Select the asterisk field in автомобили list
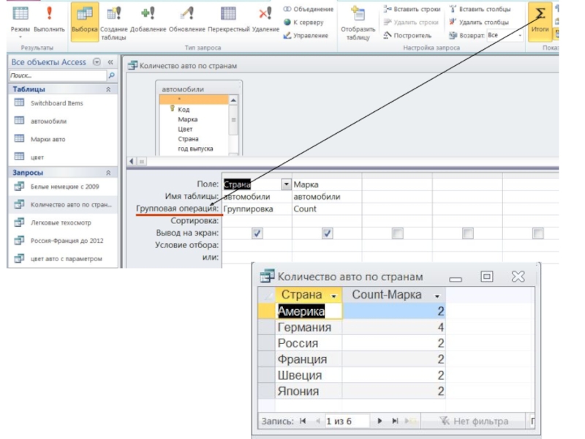Screen dimensions: 585x439 194,100
